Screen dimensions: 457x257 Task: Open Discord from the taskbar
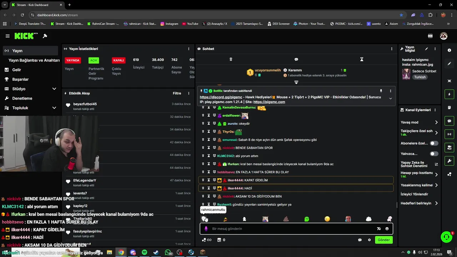(x=133, y=252)
